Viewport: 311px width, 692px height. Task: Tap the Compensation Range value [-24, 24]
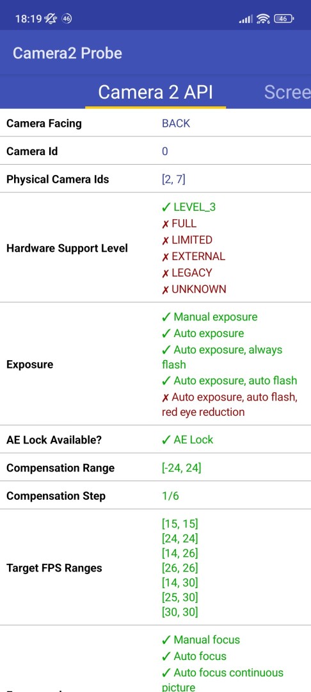182,468
